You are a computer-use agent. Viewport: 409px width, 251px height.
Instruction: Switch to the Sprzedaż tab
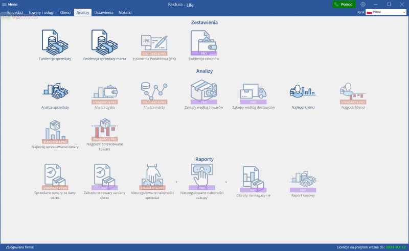(15, 12)
